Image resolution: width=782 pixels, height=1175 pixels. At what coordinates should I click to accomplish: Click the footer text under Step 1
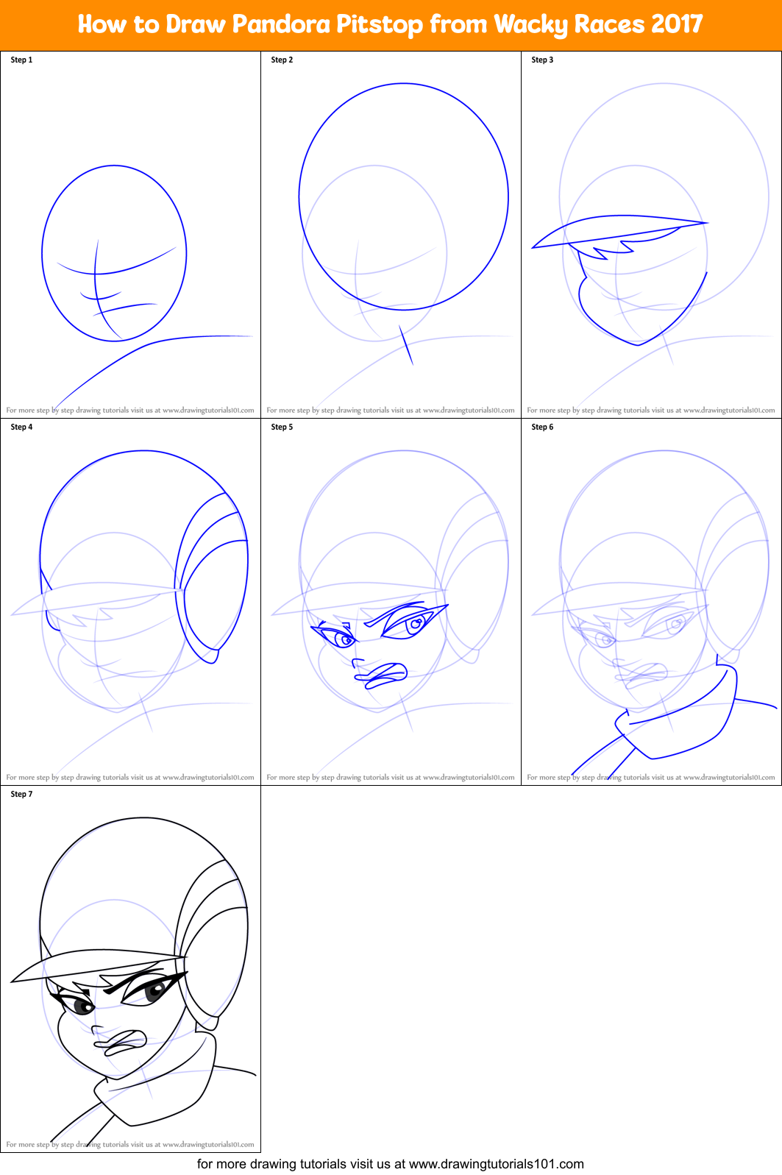[130, 411]
